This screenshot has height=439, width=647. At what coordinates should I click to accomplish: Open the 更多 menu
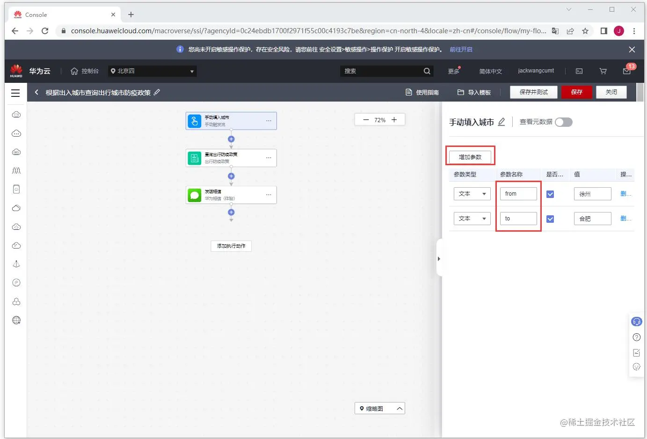point(454,71)
